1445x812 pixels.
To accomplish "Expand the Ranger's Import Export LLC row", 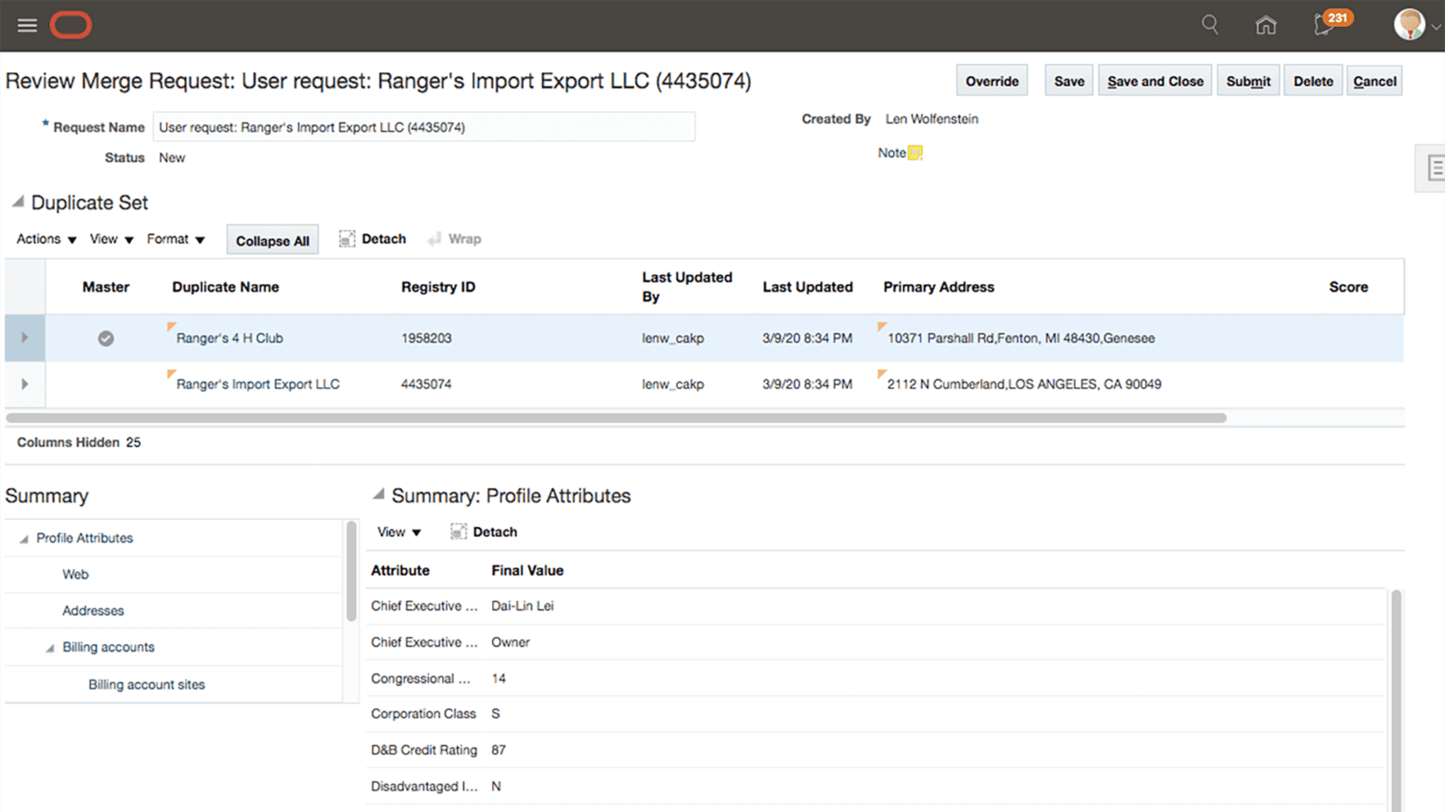I will tap(24, 384).
